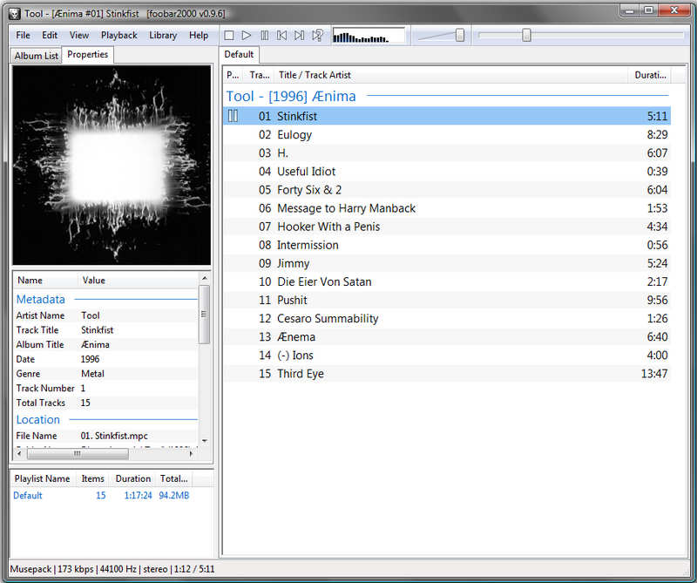Image resolution: width=697 pixels, height=583 pixels.
Task: Click the Value column header in Properties
Action: point(138,281)
